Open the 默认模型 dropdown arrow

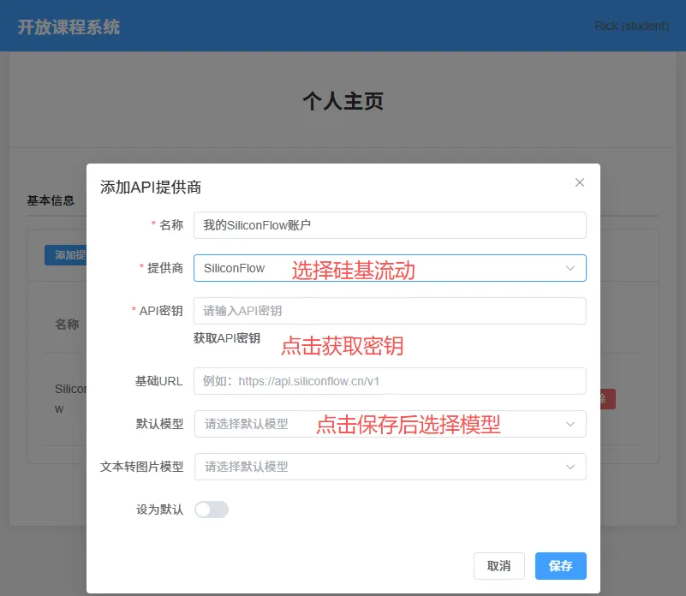click(570, 424)
